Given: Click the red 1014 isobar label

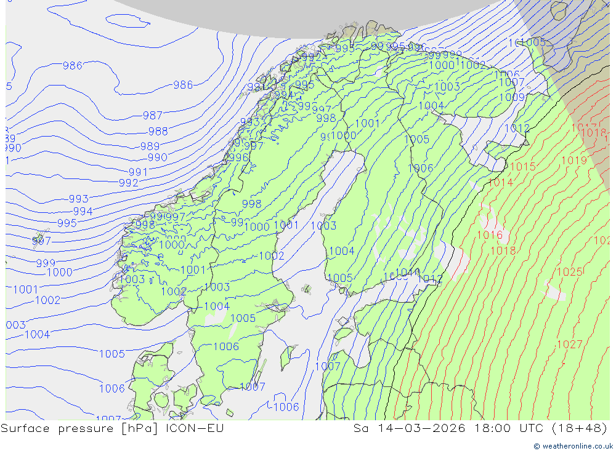Looking at the screenshot, I should click(x=500, y=182).
